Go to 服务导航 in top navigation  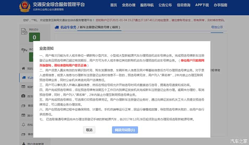click(x=147, y=5)
